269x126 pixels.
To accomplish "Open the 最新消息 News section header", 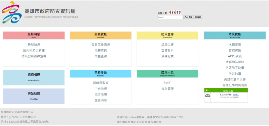I will (34, 36).
